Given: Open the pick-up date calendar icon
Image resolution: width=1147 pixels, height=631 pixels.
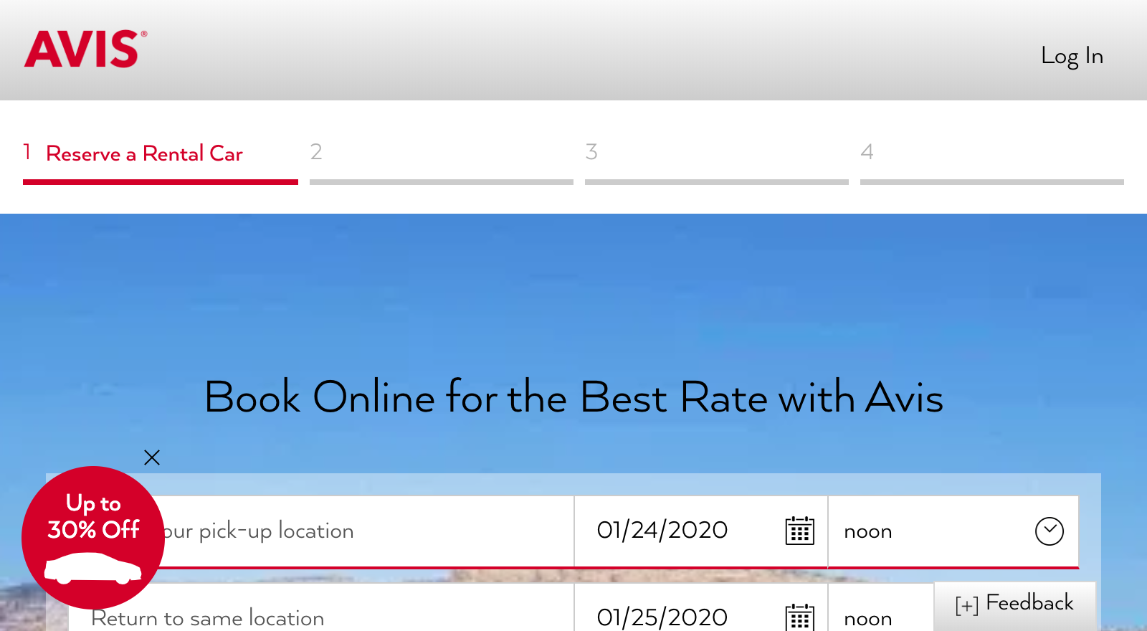Looking at the screenshot, I should 800,531.
